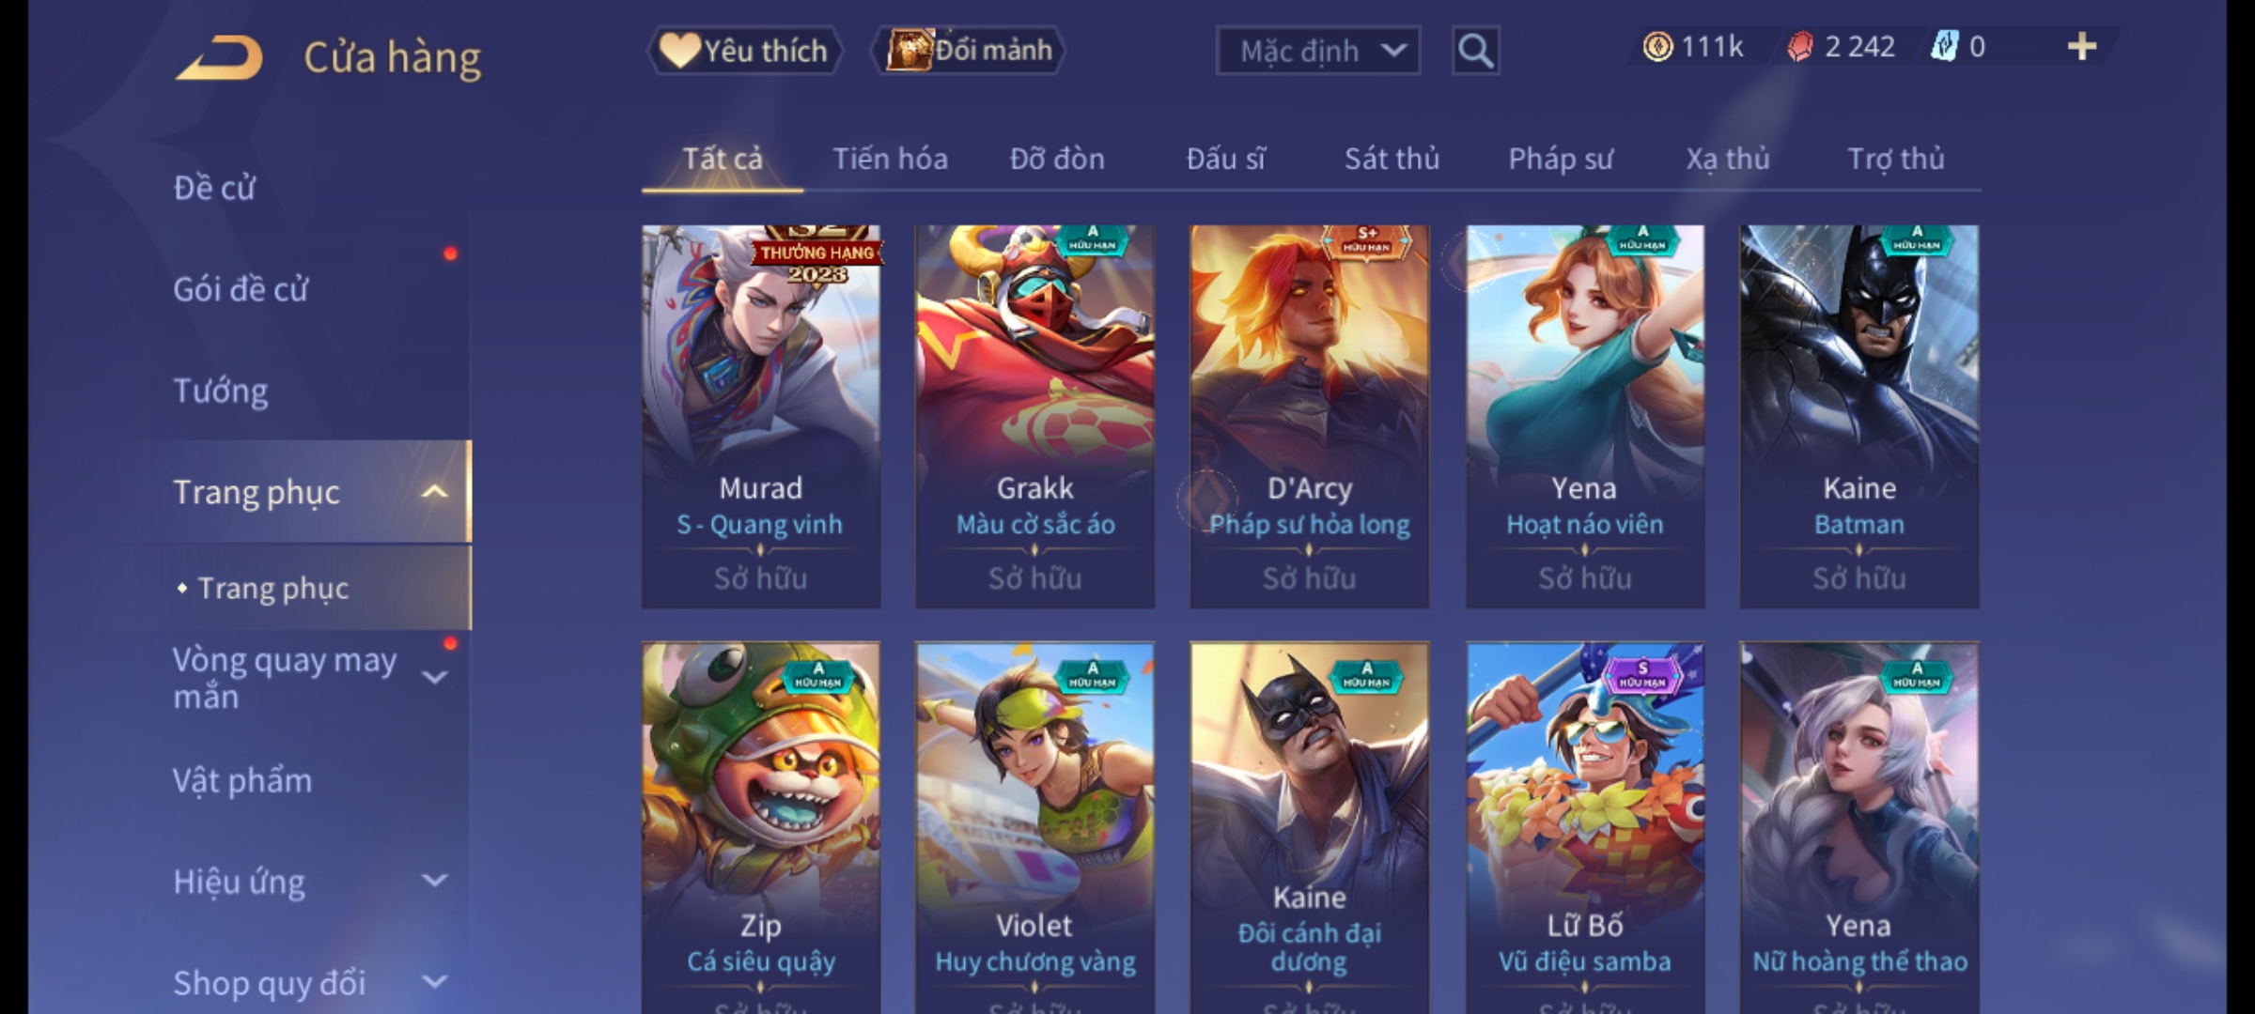Select the Pháp sư filter tab

[1560, 159]
